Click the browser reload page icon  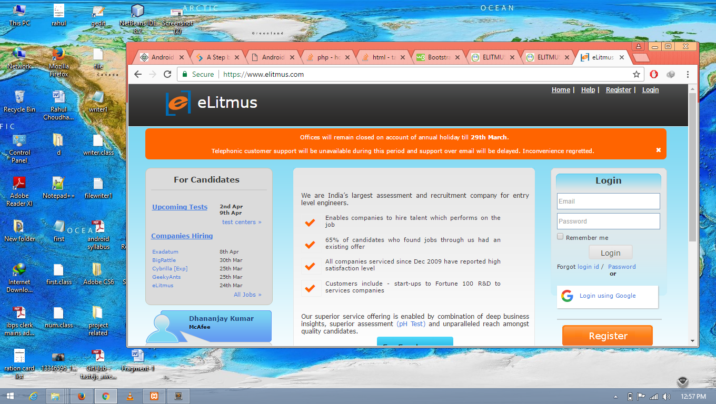click(x=167, y=74)
